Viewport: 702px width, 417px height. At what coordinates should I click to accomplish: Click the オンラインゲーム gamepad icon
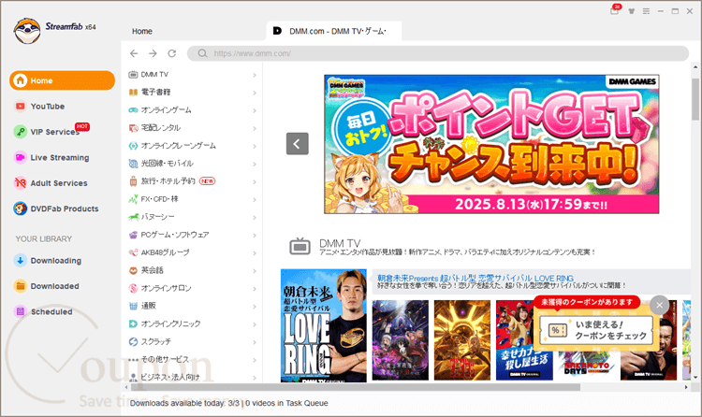[x=133, y=110]
